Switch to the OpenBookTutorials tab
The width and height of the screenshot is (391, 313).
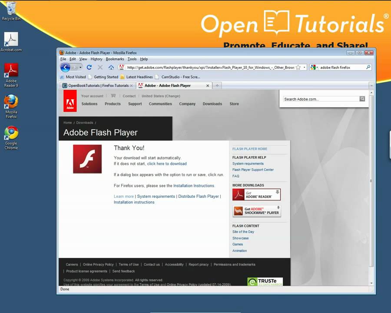(98, 86)
